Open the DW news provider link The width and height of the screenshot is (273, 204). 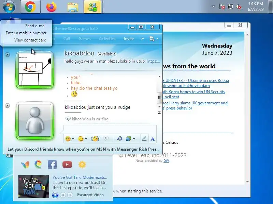click(166, 161)
